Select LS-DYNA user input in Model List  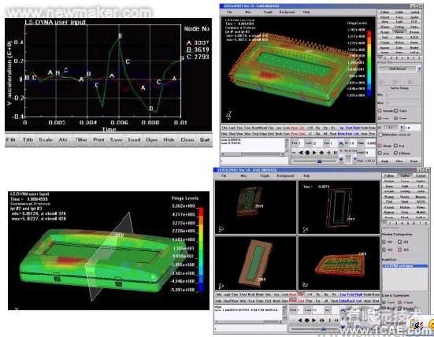(x=405, y=266)
